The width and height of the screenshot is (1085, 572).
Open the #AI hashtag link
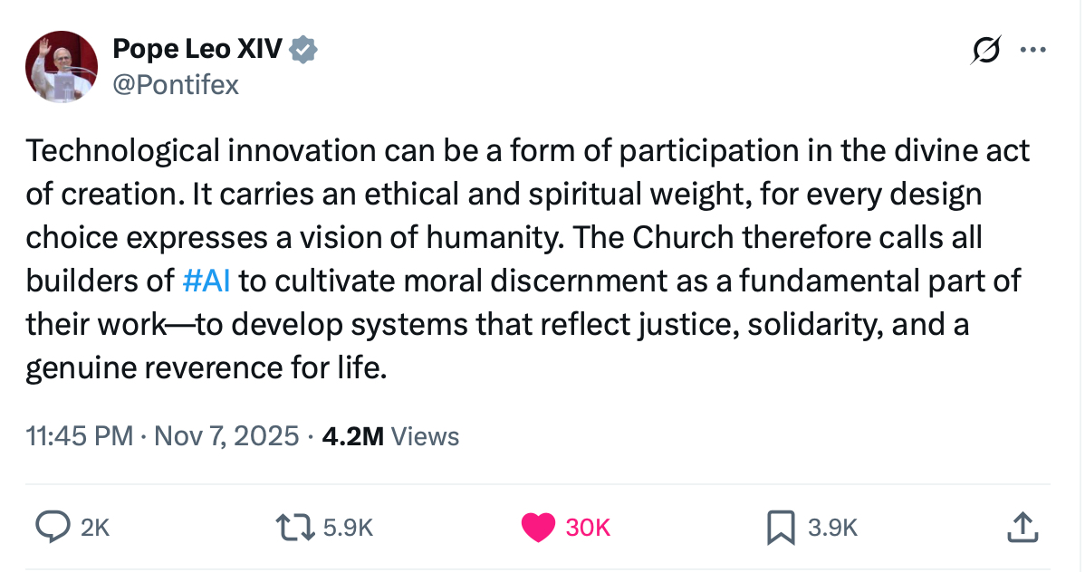tap(206, 281)
